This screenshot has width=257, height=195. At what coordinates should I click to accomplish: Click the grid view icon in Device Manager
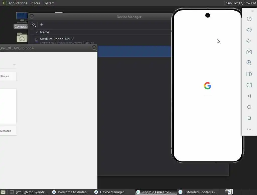[34, 25]
